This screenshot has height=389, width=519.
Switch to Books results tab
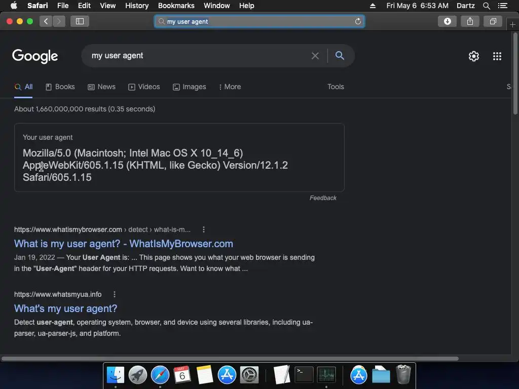pos(60,87)
